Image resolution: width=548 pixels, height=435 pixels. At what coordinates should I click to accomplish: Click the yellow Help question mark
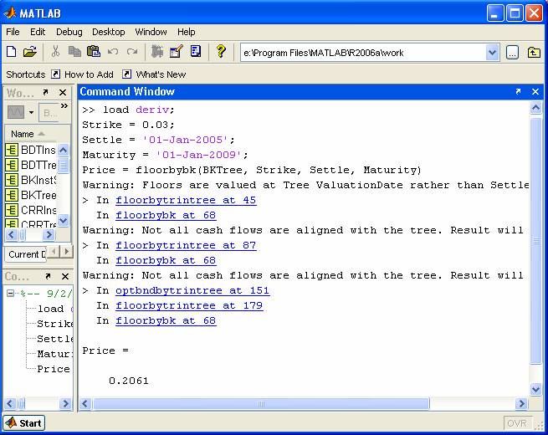[x=221, y=52]
